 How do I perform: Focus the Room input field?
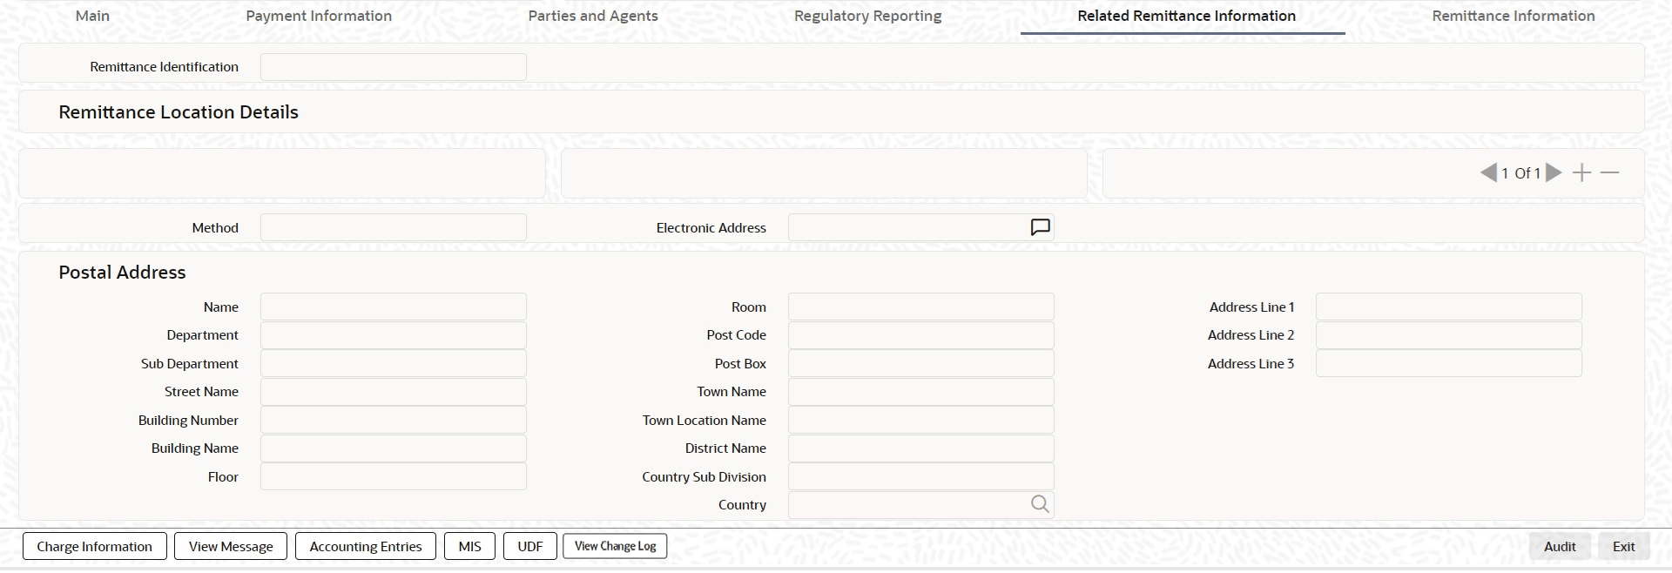[921, 307]
